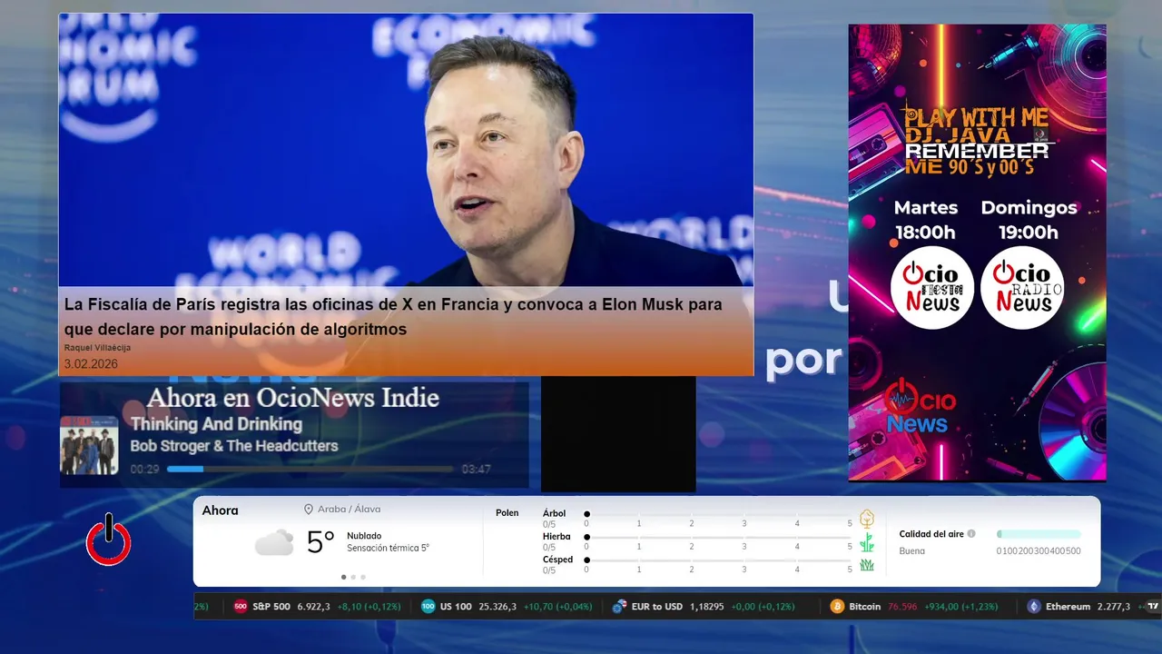The image size is (1162, 654).
Task: Click the Ahora weather heading
Action: coord(220,510)
